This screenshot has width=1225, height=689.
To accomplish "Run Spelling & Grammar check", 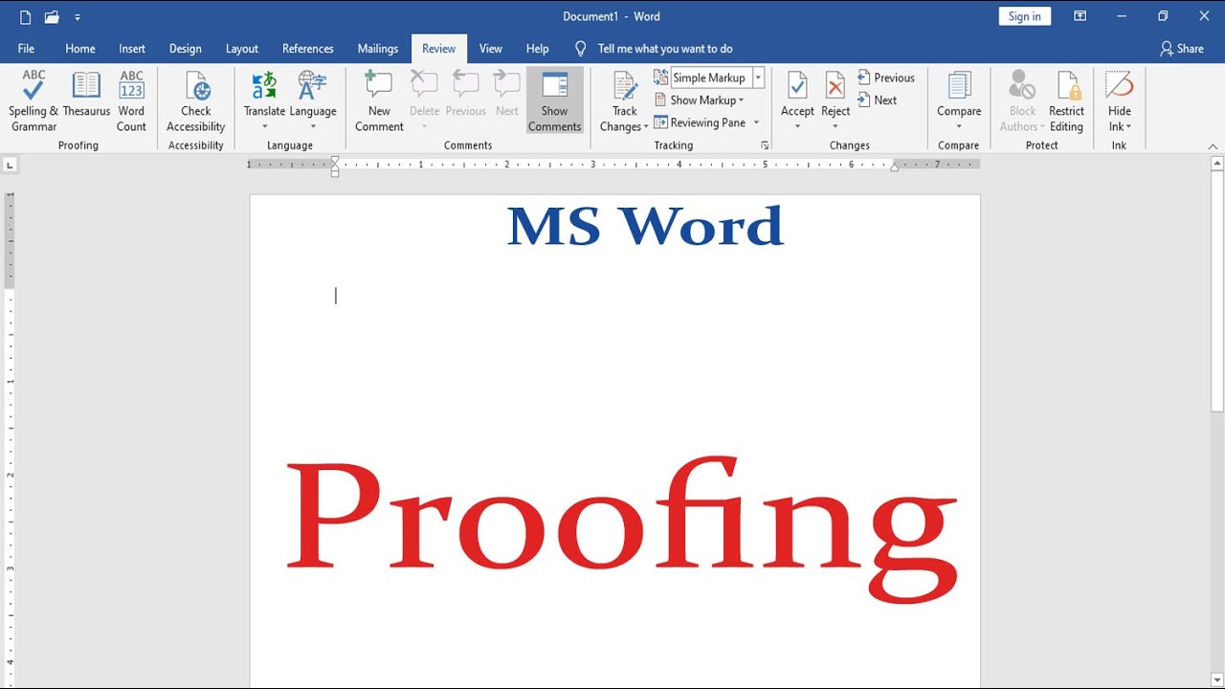I will tap(33, 100).
